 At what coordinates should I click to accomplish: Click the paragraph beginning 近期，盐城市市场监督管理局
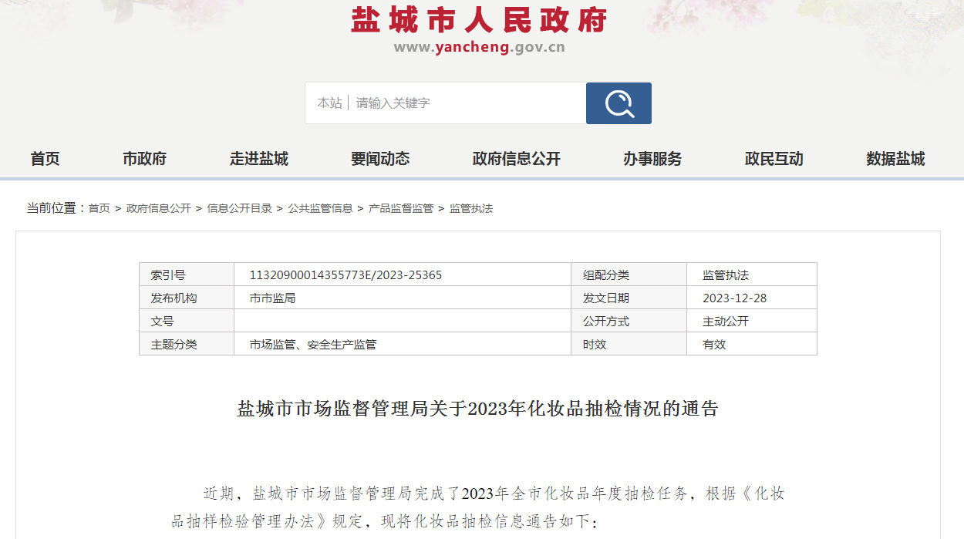coord(478,507)
